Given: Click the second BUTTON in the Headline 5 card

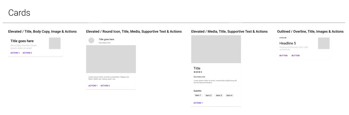Looking at the screenshot, I should coord(296,56).
